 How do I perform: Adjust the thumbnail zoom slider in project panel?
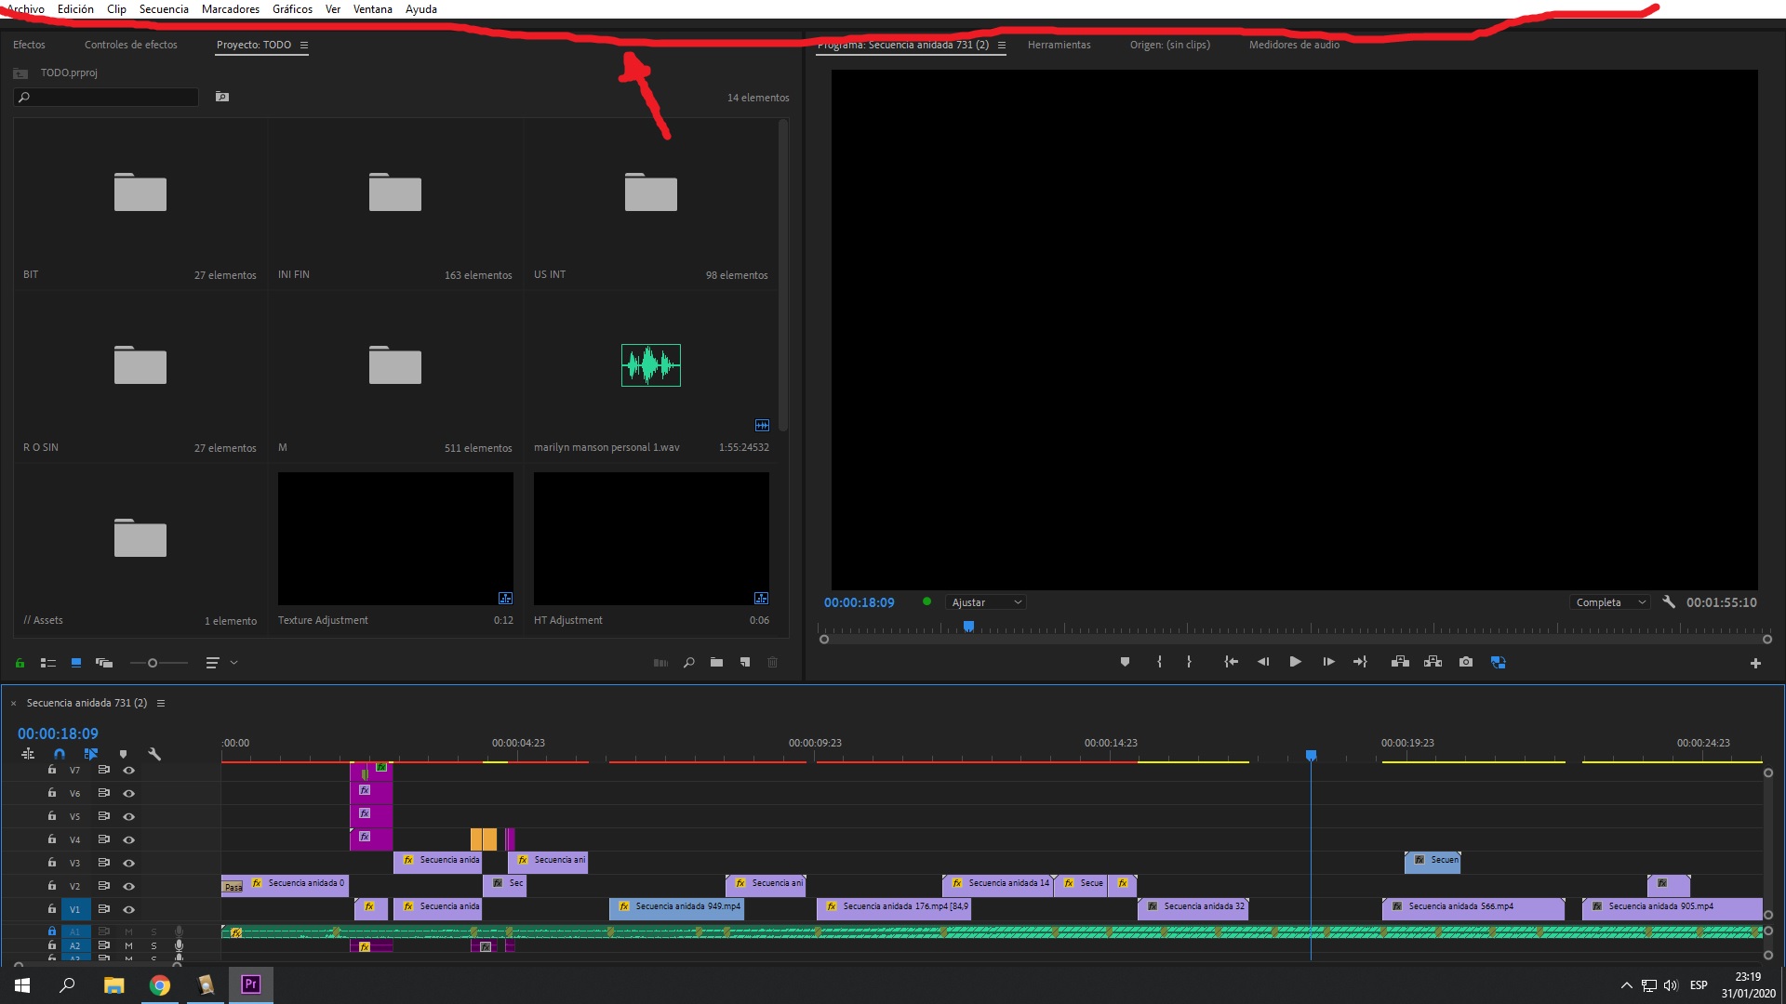[153, 663]
